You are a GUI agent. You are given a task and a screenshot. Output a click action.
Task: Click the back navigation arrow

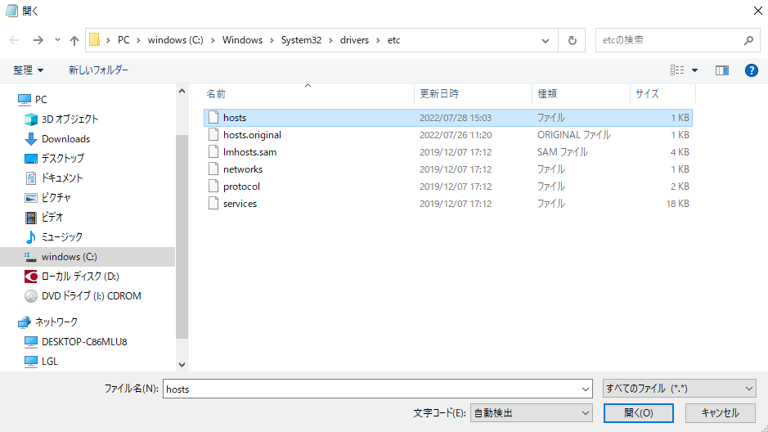coord(15,40)
